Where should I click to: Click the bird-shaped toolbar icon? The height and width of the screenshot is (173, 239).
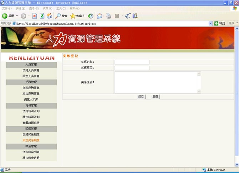(128, 16)
